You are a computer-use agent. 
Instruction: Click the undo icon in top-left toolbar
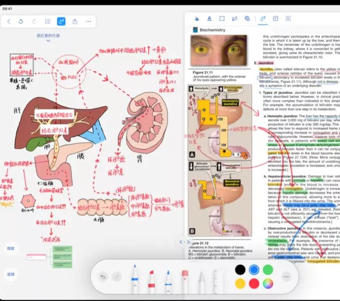point(21,21)
